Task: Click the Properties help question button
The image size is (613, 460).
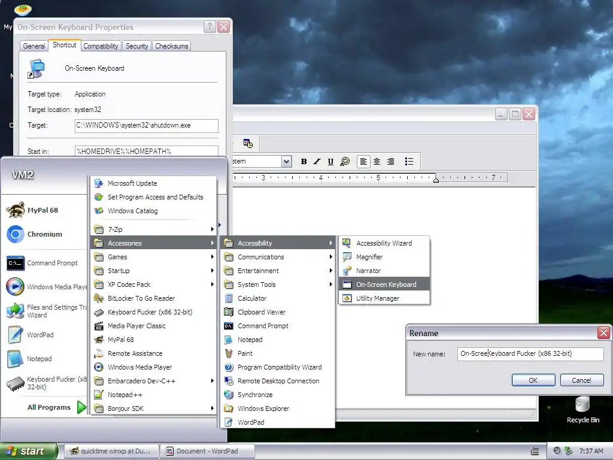Action: (210, 26)
